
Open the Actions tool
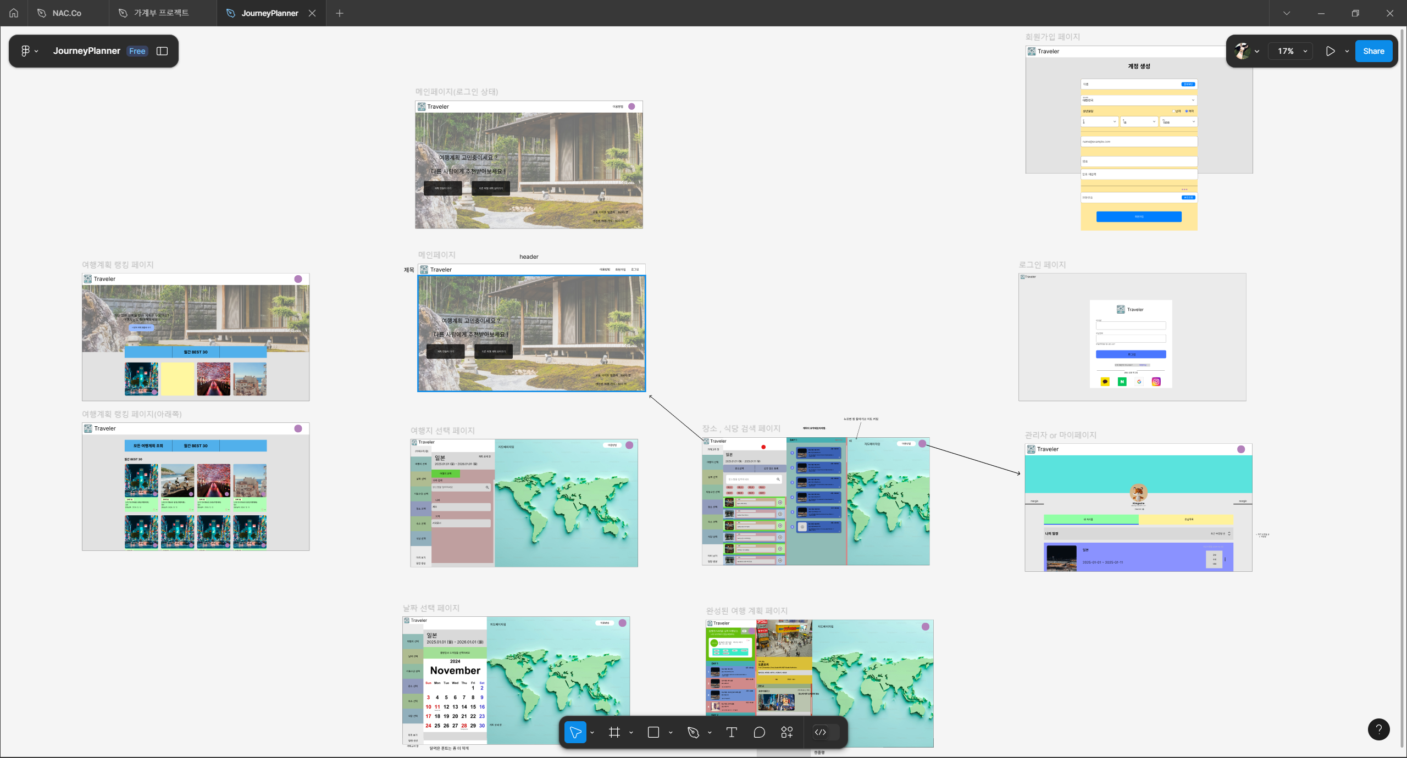click(787, 732)
